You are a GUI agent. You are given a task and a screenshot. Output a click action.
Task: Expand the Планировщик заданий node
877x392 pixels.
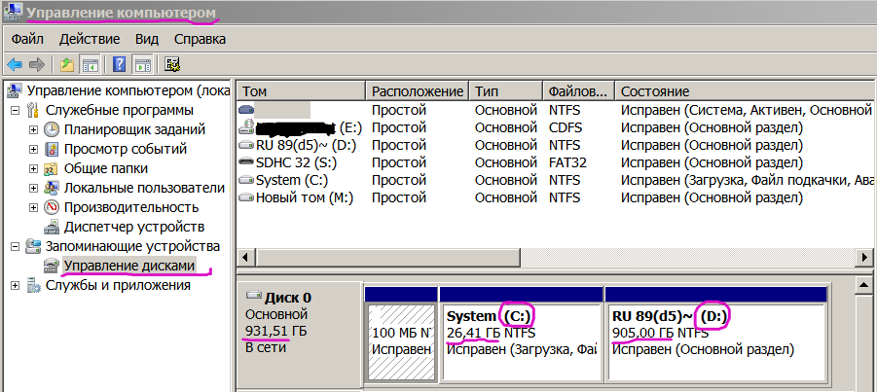tap(33, 129)
